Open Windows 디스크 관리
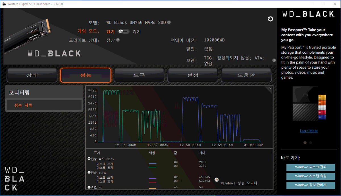The image size is (341, 196). pos(311,167)
